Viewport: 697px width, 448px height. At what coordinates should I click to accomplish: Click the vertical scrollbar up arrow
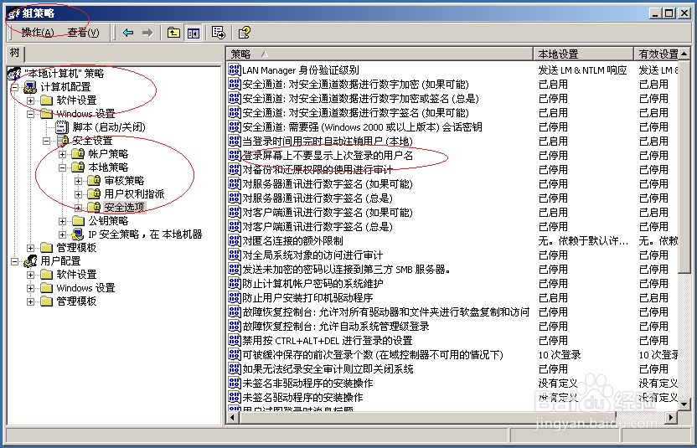(684, 54)
